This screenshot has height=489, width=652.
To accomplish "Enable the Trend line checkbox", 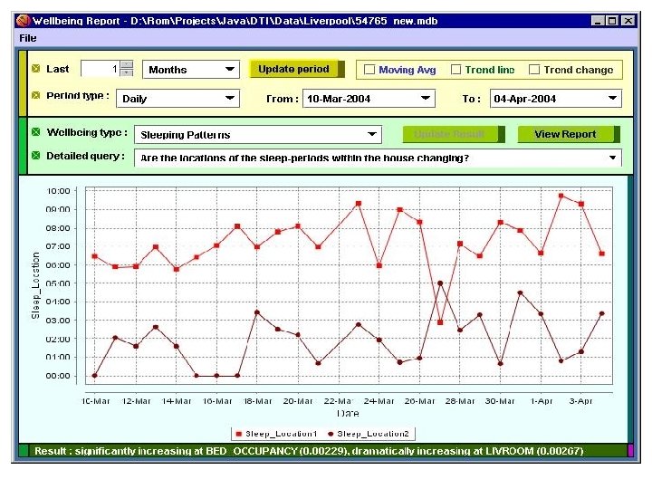I will [x=455, y=70].
